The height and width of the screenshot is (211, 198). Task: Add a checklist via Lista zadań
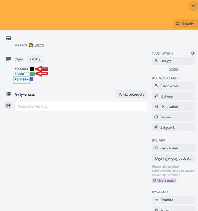[x=174, y=106]
